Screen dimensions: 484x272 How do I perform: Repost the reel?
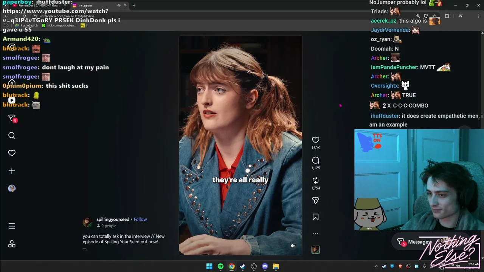click(315, 180)
